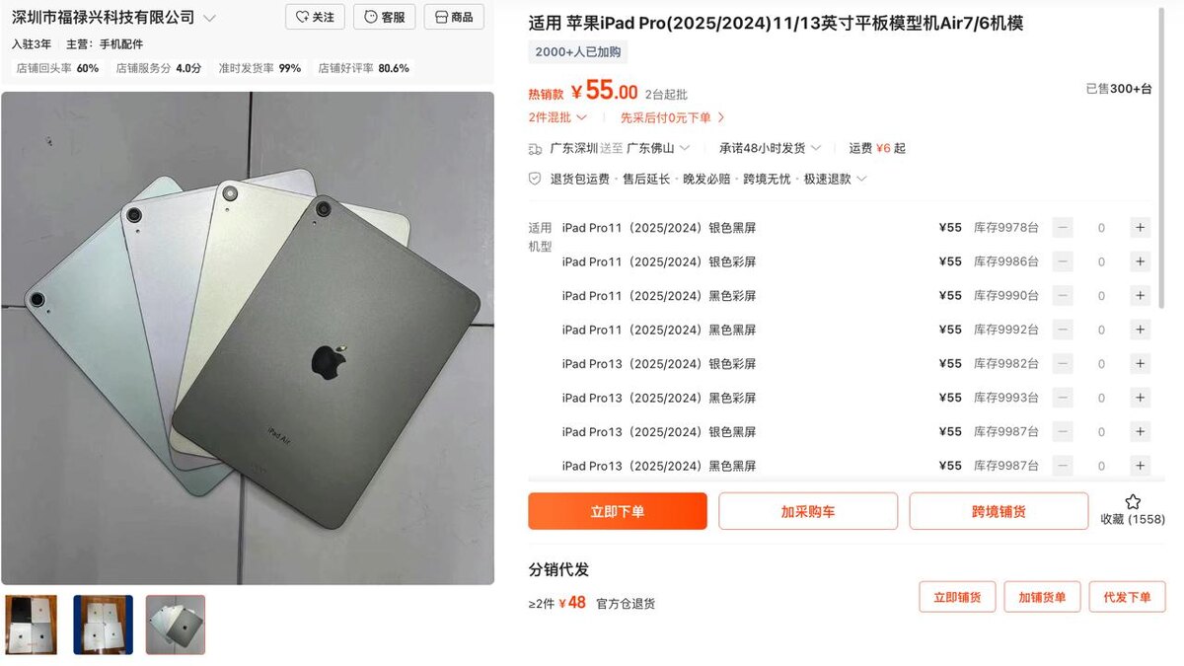Click 加采购车 button
This screenshot has width=1184, height=666.
point(808,511)
